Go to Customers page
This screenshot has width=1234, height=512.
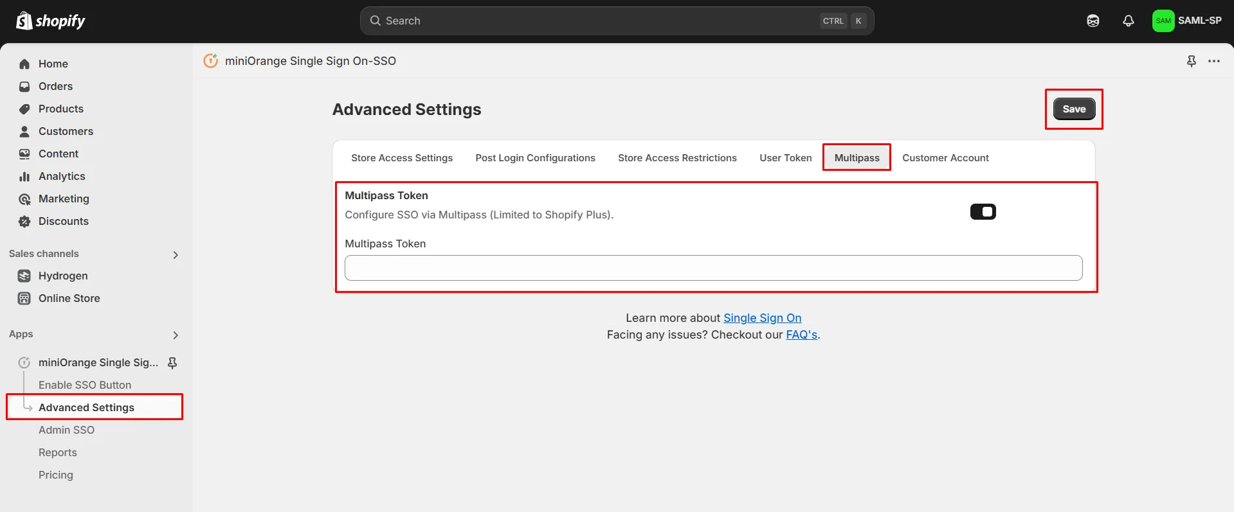[66, 131]
